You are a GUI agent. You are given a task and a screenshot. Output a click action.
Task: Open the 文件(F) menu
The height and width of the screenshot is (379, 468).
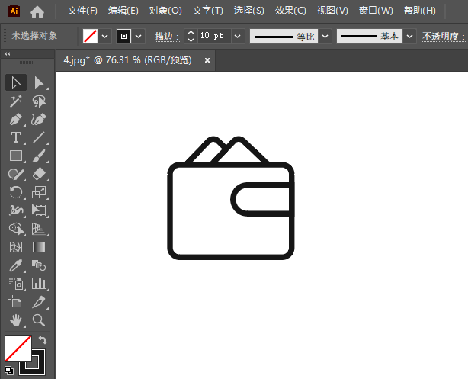82,11
